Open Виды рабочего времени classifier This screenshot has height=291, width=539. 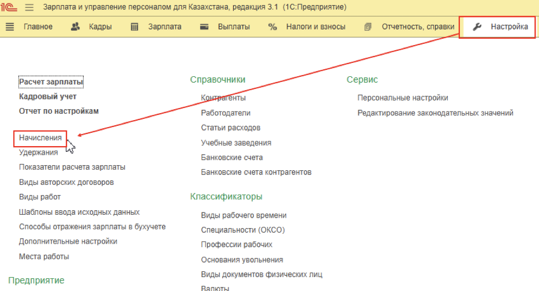coord(244,215)
